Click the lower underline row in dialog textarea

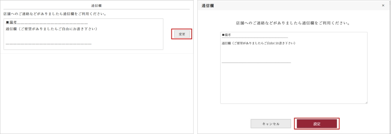(256, 62)
